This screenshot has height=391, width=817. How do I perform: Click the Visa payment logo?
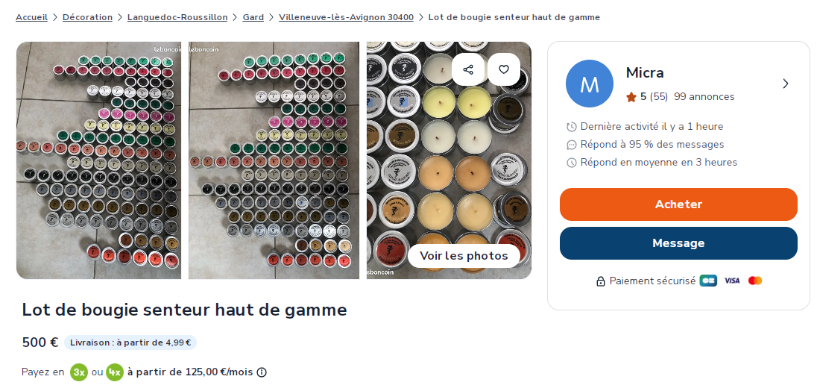pos(731,281)
